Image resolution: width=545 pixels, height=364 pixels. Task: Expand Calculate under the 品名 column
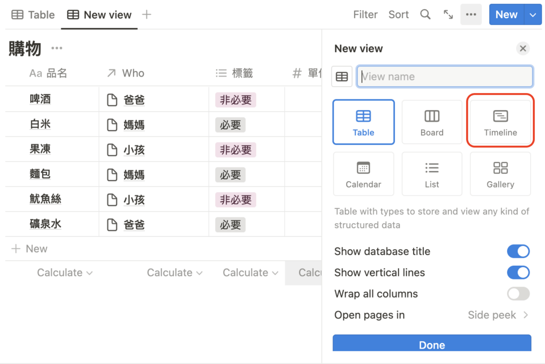coord(64,273)
